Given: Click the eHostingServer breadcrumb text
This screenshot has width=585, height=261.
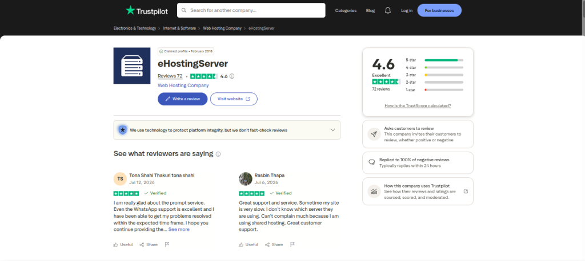Looking at the screenshot, I should (x=262, y=28).
